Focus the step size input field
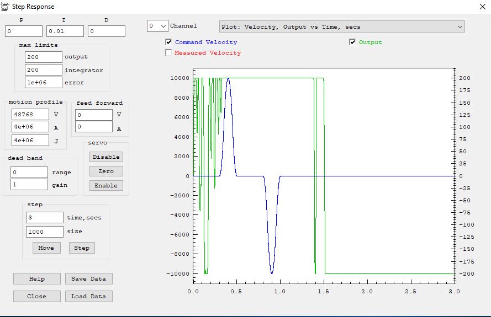 [x=45, y=232]
